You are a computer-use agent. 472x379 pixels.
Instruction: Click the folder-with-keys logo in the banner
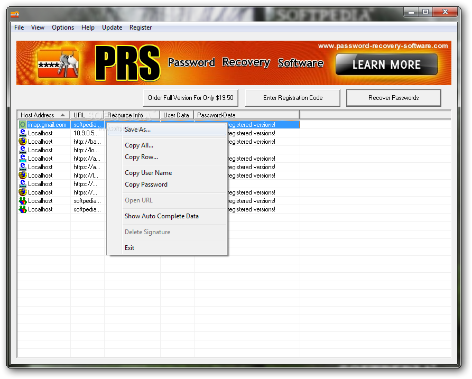pyautogui.click(x=58, y=62)
